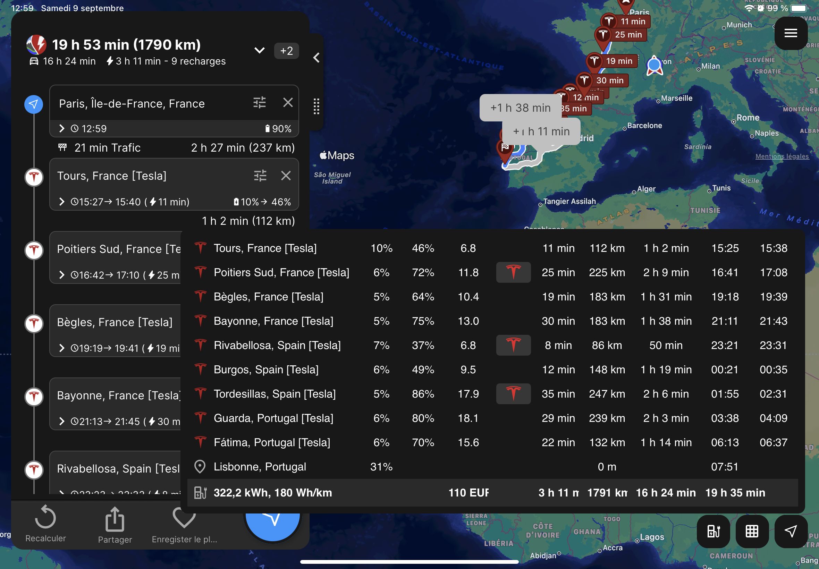The image size is (819, 569).
Task: Select Guarda, Portugal row in table
Action: 273,418
